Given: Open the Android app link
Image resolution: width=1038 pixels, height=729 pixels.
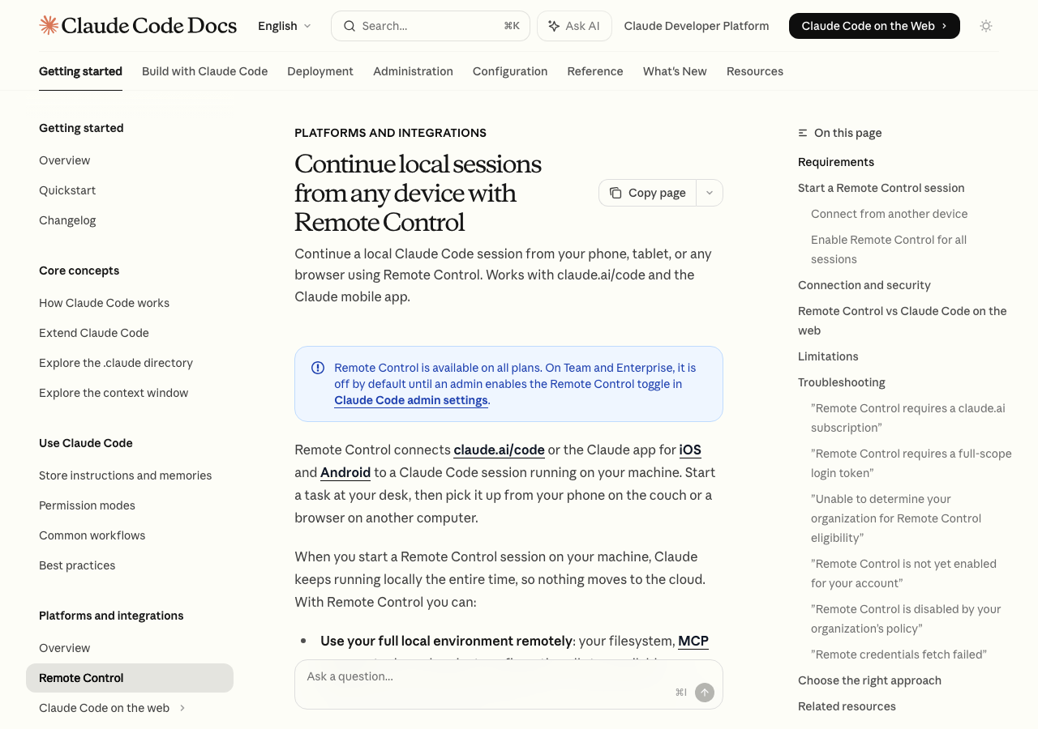Looking at the screenshot, I should click(x=345, y=472).
